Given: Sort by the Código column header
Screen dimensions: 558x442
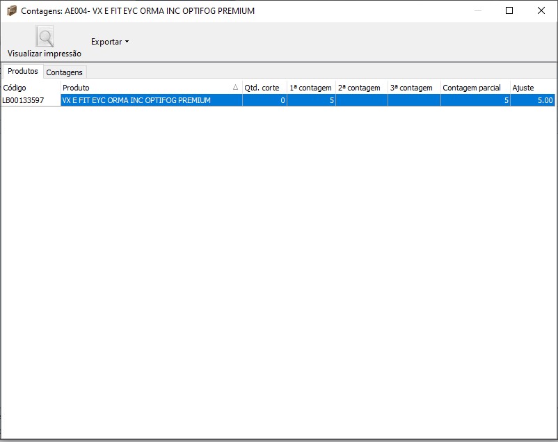Looking at the screenshot, I should click(x=31, y=88).
